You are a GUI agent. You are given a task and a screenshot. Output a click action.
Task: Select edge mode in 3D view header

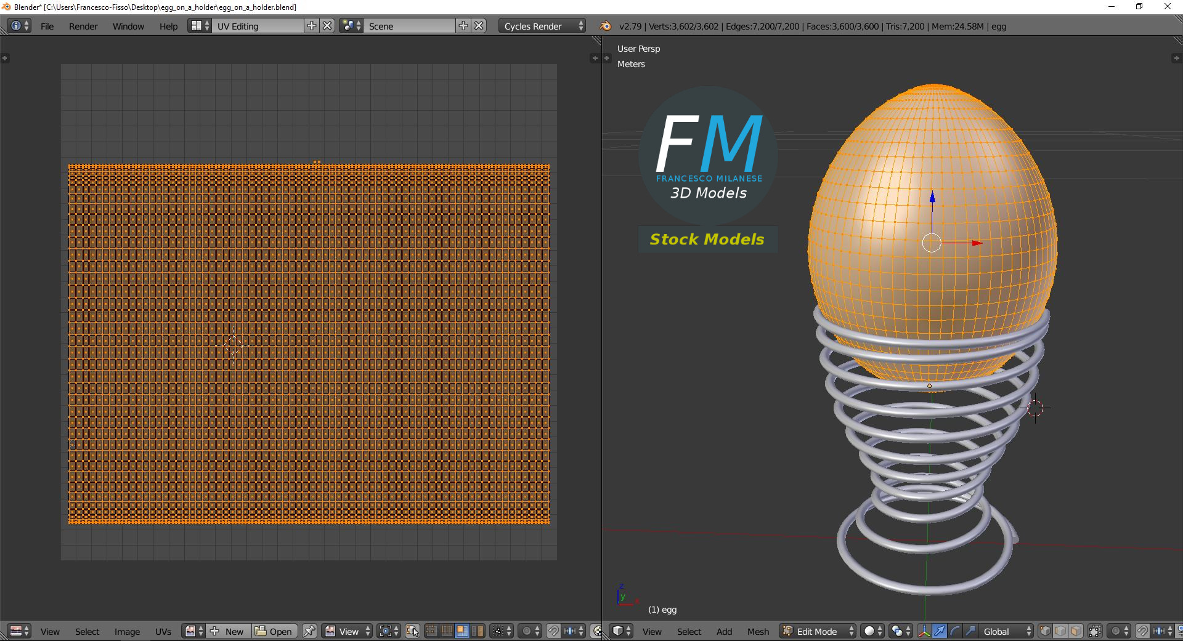pos(1060,631)
